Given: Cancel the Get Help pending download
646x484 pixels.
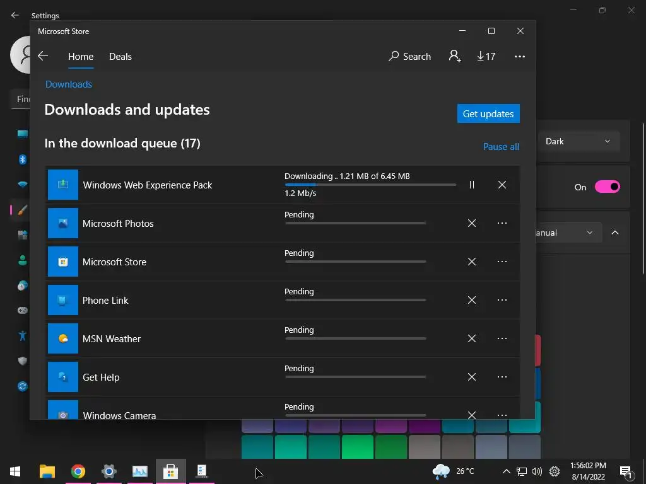Looking at the screenshot, I should pos(472,377).
